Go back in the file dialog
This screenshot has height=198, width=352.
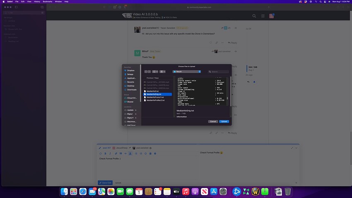(146, 72)
